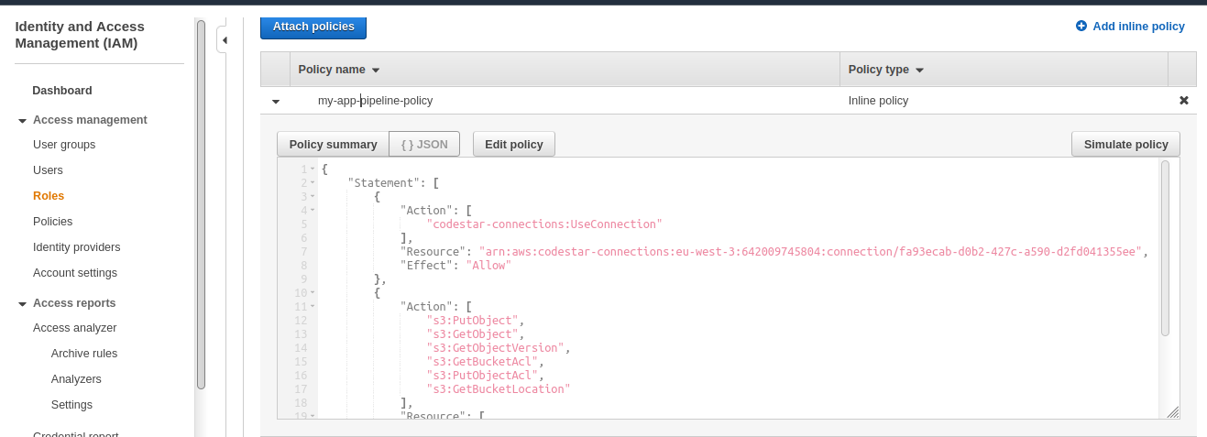Viewport: 1207px width, 437px height.
Task: Fold JSON code at line 1
Action: pos(313,169)
